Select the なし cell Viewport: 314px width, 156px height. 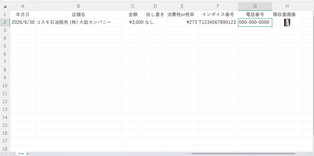click(x=155, y=22)
